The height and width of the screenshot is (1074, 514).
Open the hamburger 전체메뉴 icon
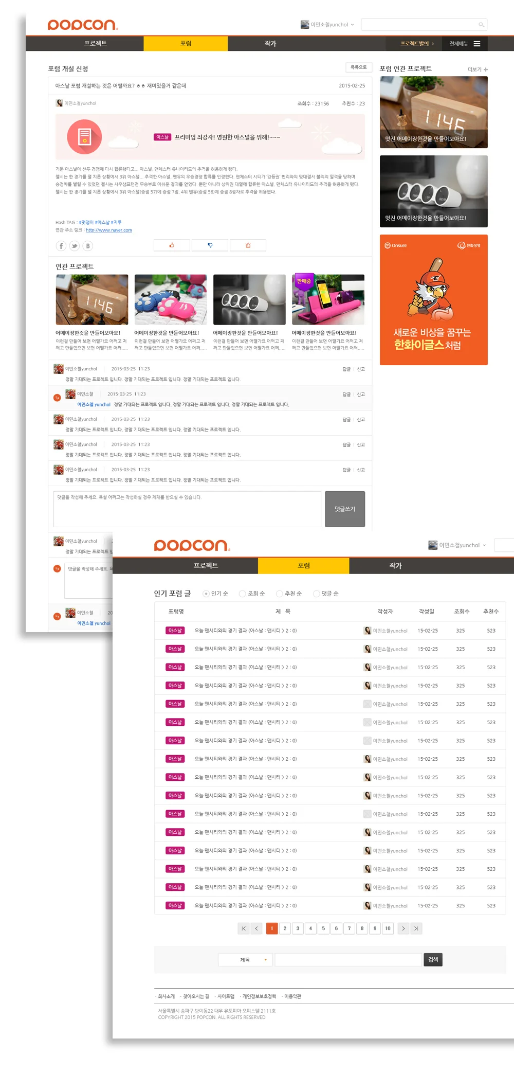(477, 44)
